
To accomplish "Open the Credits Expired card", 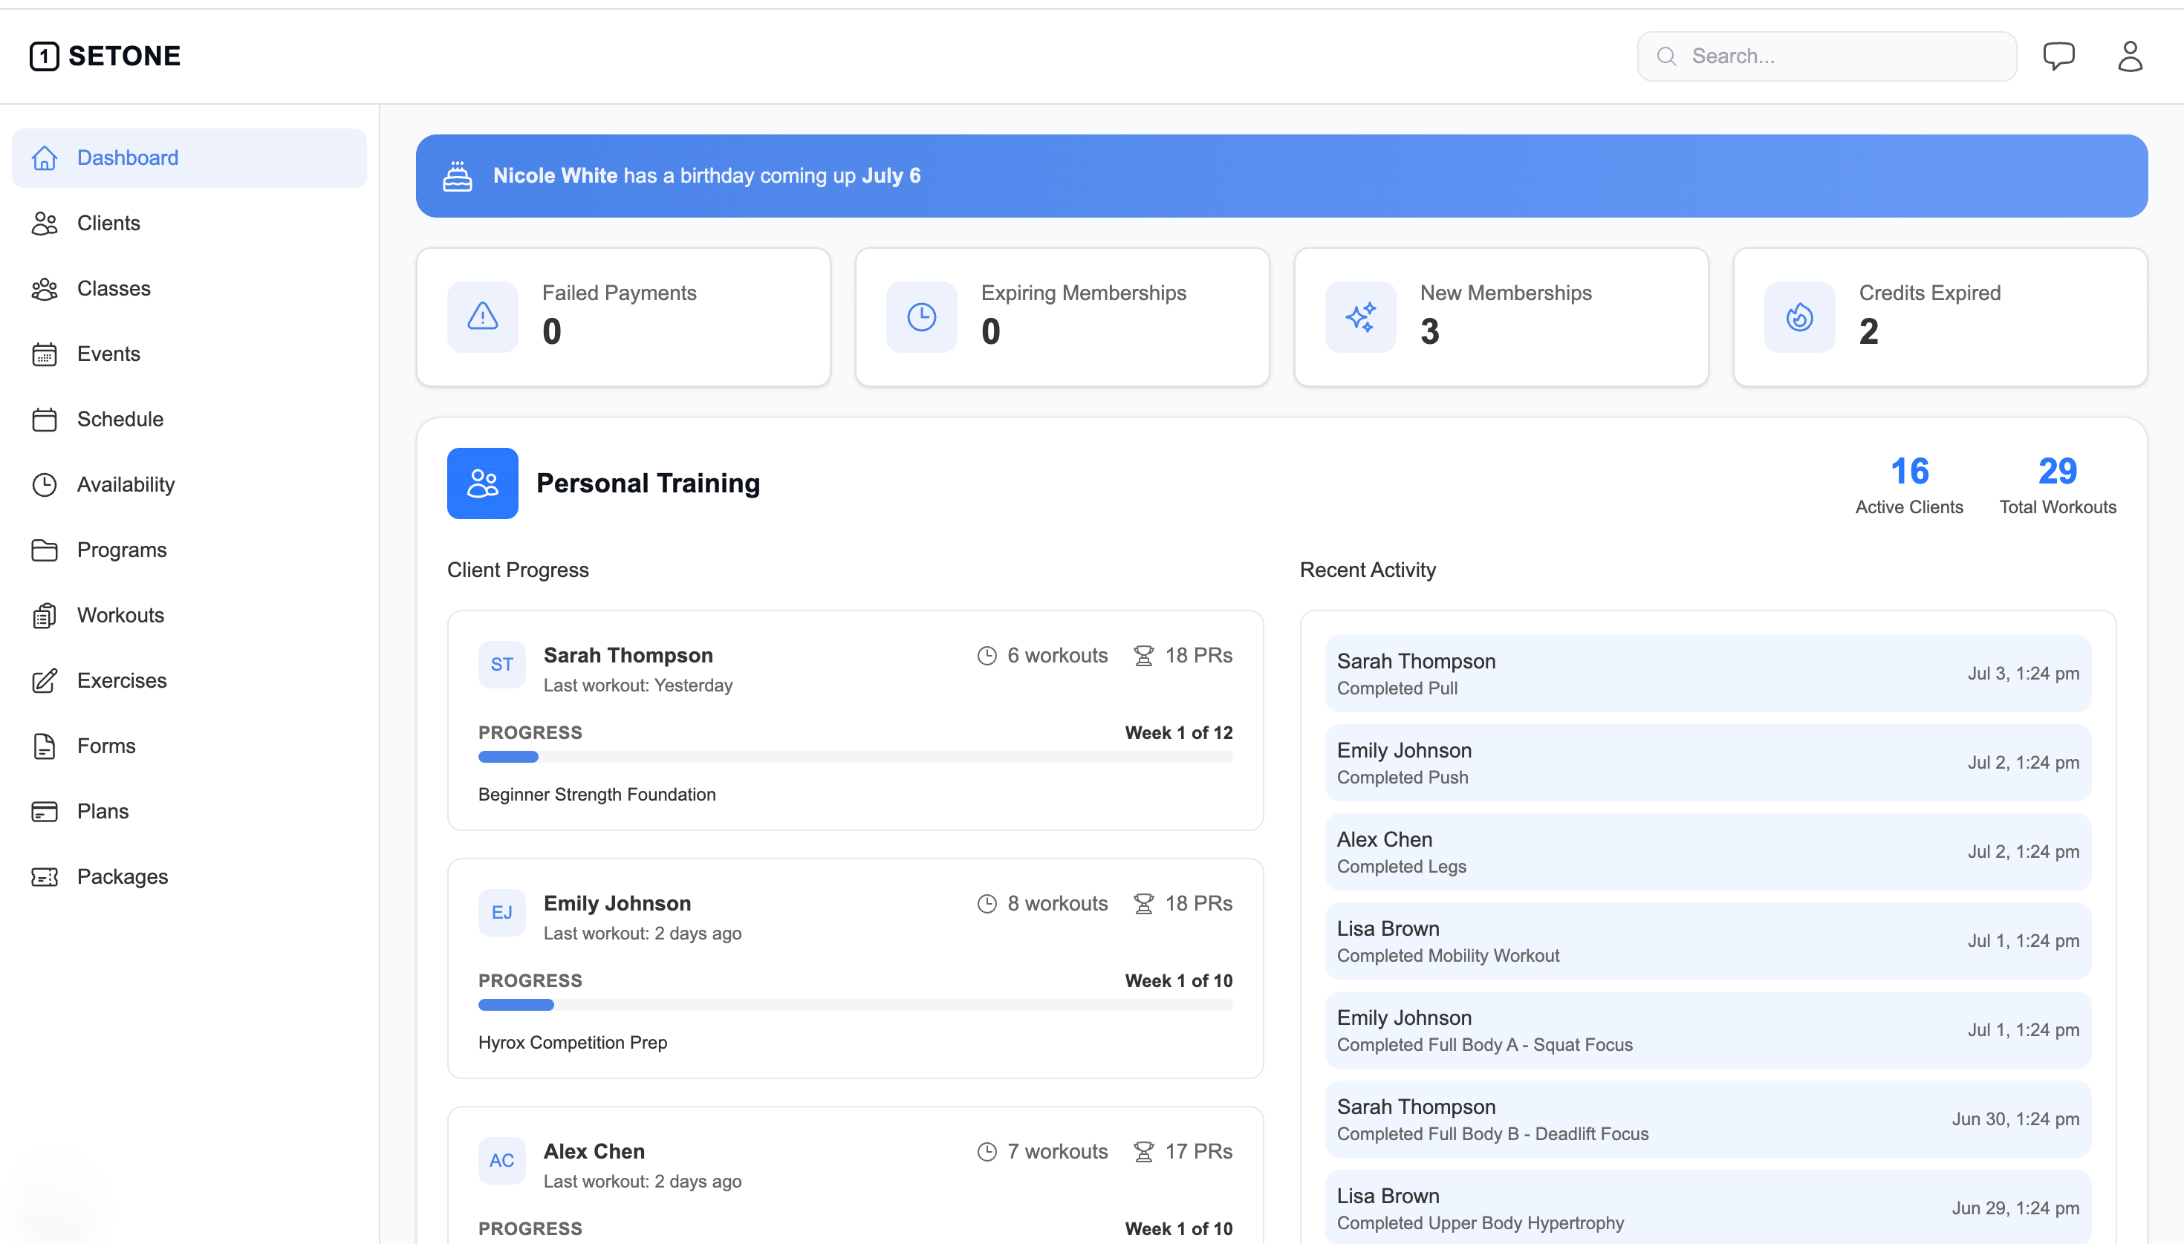I will pos(1940,317).
